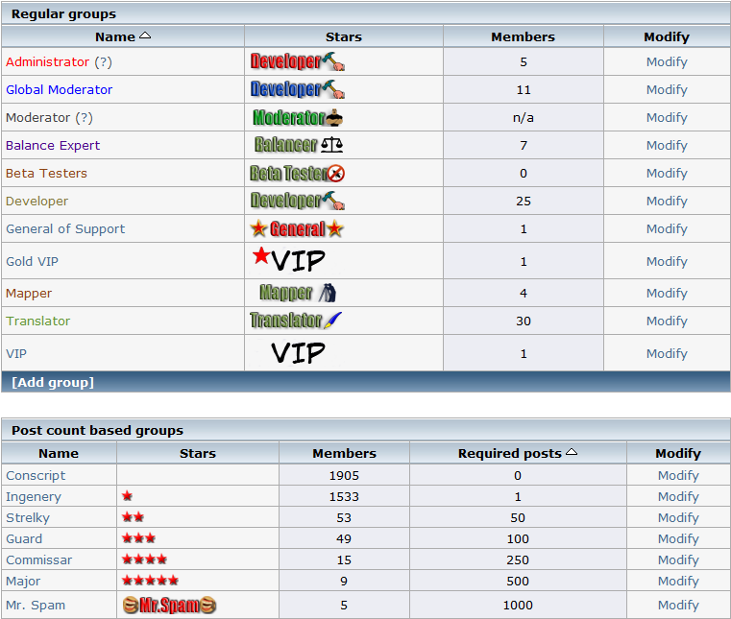Open the Beta Testers group link
731x619 pixels.
click(x=46, y=174)
